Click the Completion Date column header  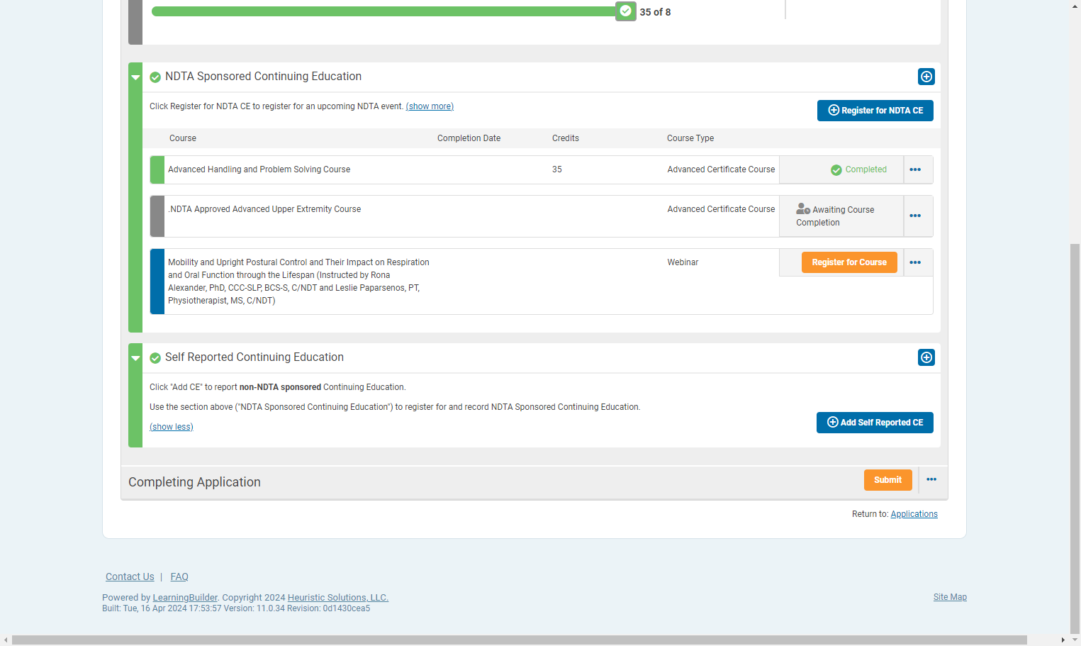click(469, 138)
